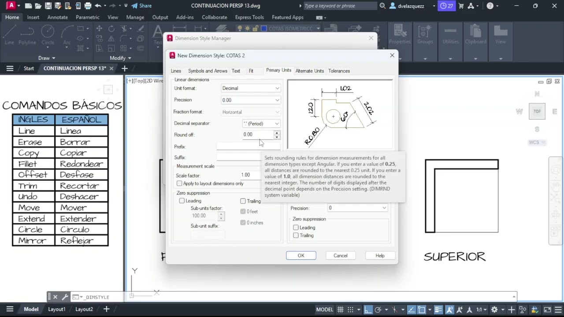
Task: Open the Annotate ribbon tab
Action: [x=57, y=17]
